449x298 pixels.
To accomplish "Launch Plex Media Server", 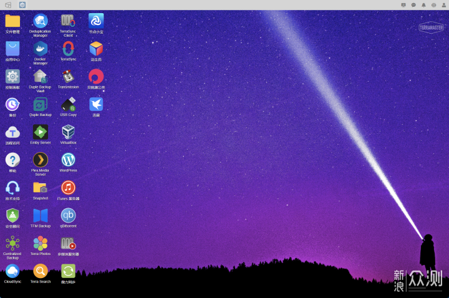I will click(x=41, y=160).
